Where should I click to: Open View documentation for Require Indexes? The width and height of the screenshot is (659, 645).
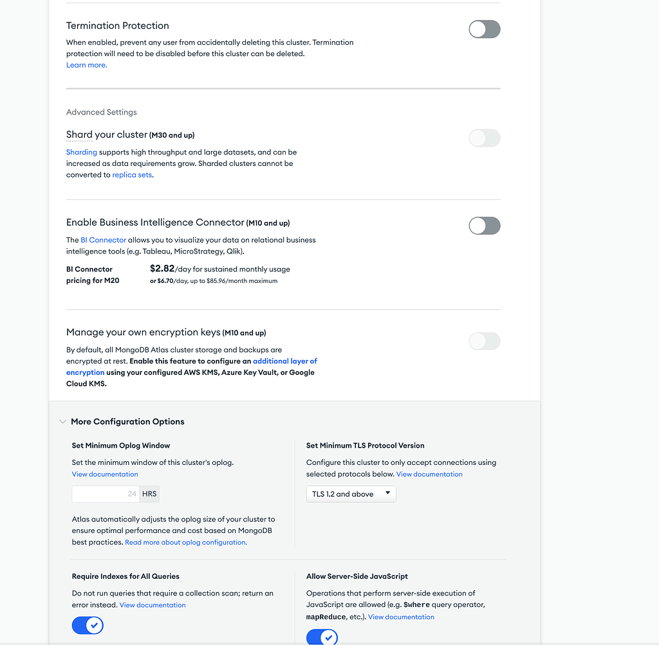(x=153, y=605)
